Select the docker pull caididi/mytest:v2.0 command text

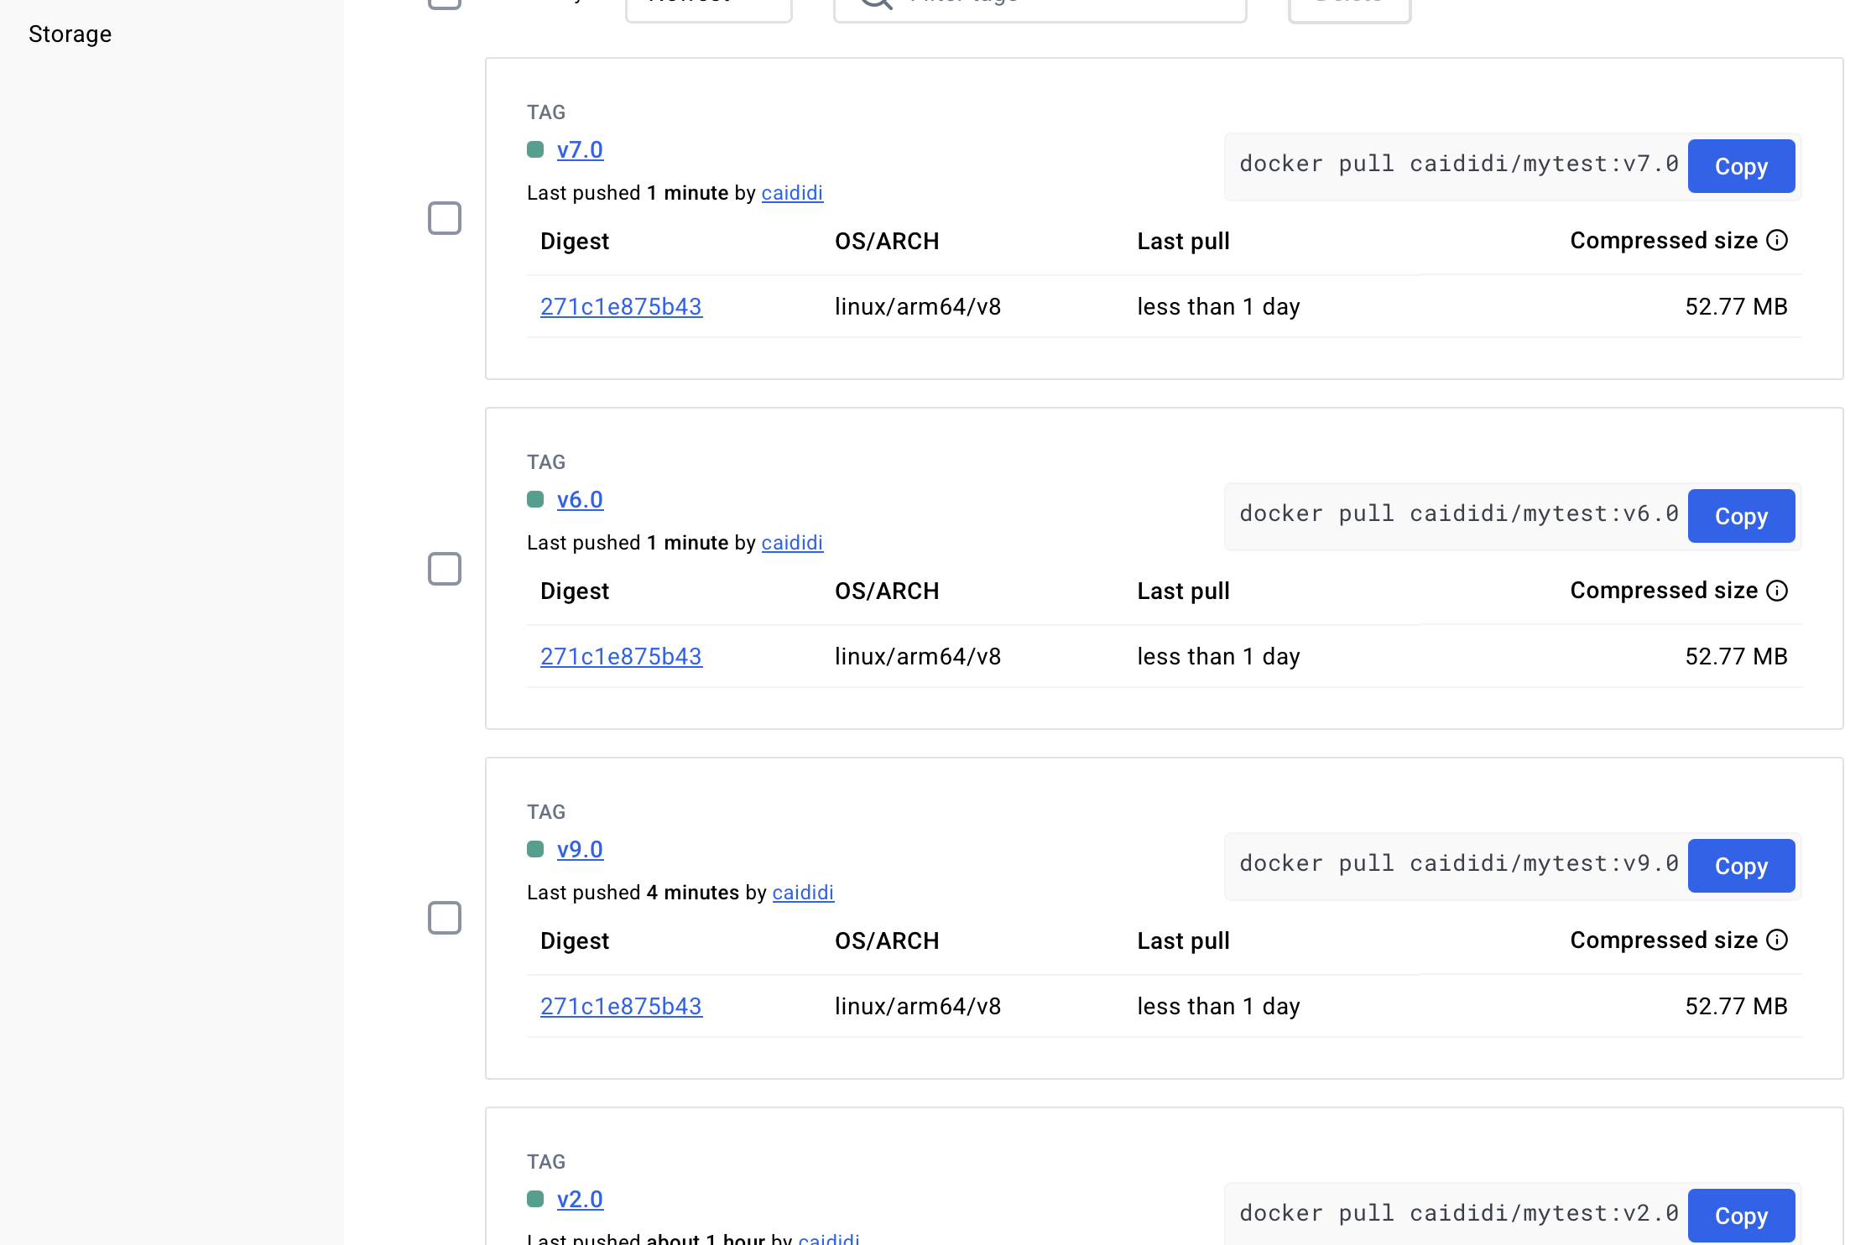point(1459,1213)
